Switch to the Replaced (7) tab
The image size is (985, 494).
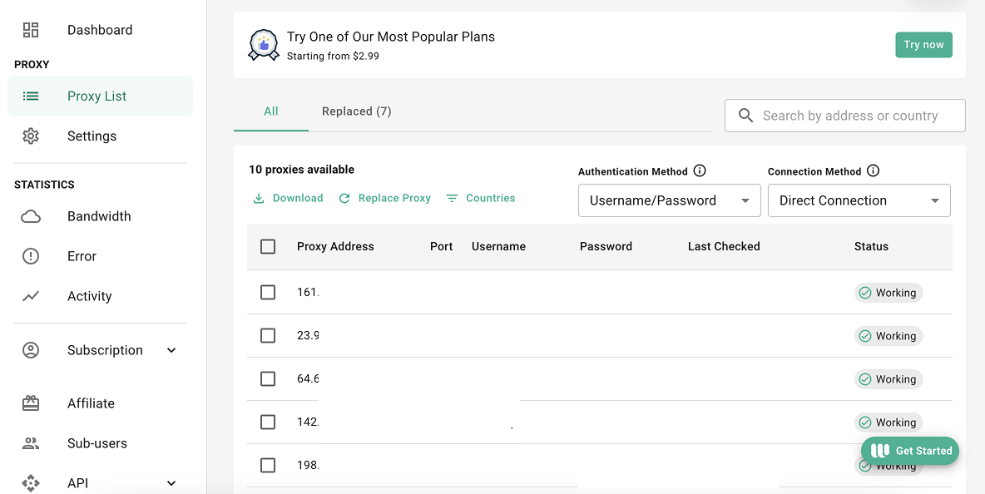coord(356,111)
